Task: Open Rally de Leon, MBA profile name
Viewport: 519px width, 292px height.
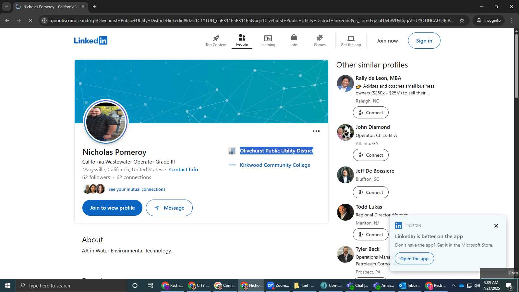Action: (x=379, y=78)
